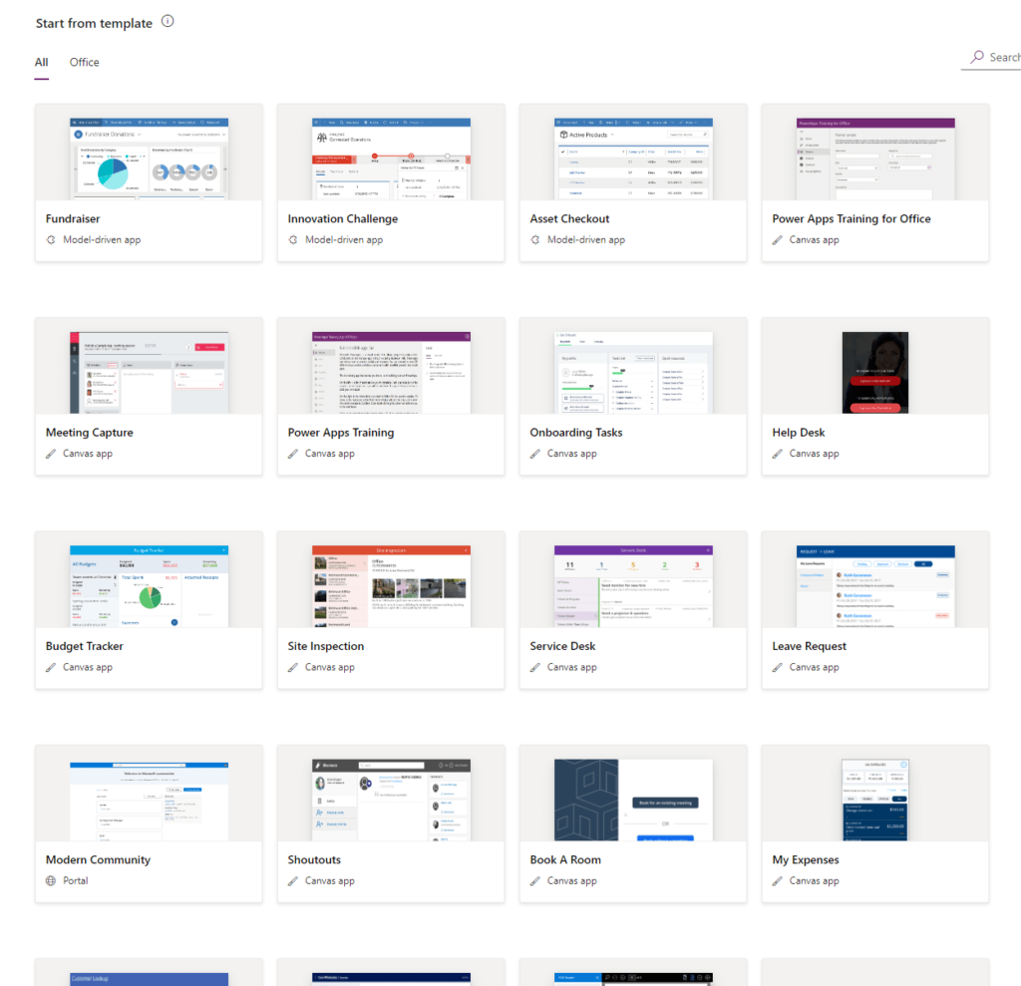
Task: Click canvas pencil icon under Help Desk
Action: tap(778, 454)
